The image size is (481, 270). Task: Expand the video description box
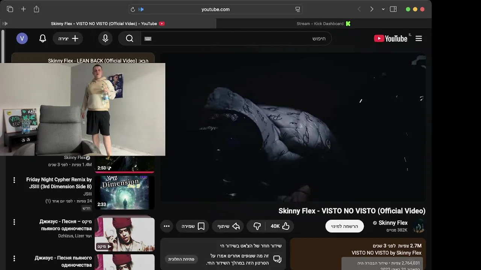[x=358, y=254]
